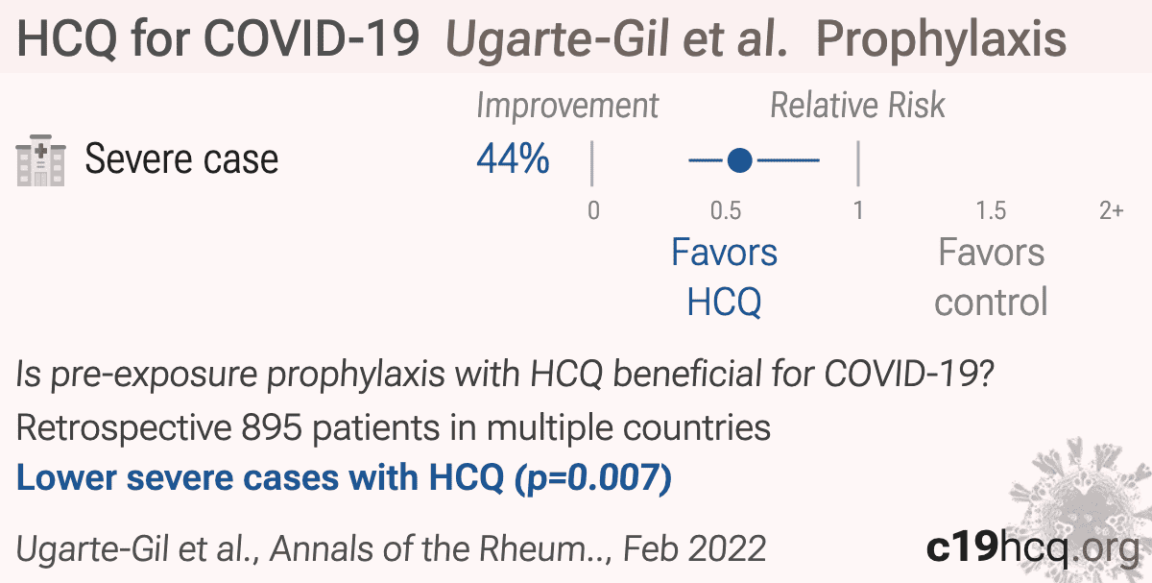Click Lower severe cases with HCQ result
The width and height of the screenshot is (1152, 583).
coord(344,477)
